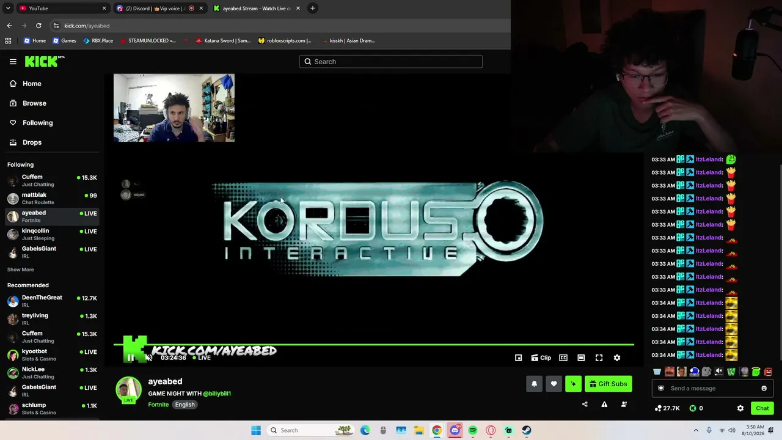The width and height of the screenshot is (782, 440).
Task: Switch to theater mode
Action: coord(581,358)
